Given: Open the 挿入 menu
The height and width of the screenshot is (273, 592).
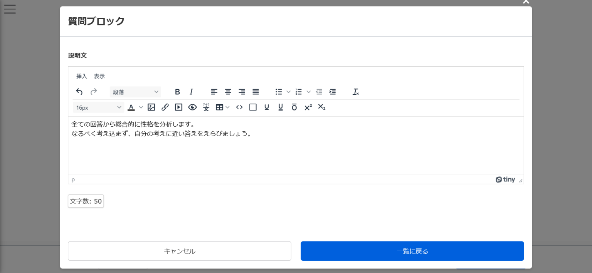Looking at the screenshot, I should click(x=82, y=76).
